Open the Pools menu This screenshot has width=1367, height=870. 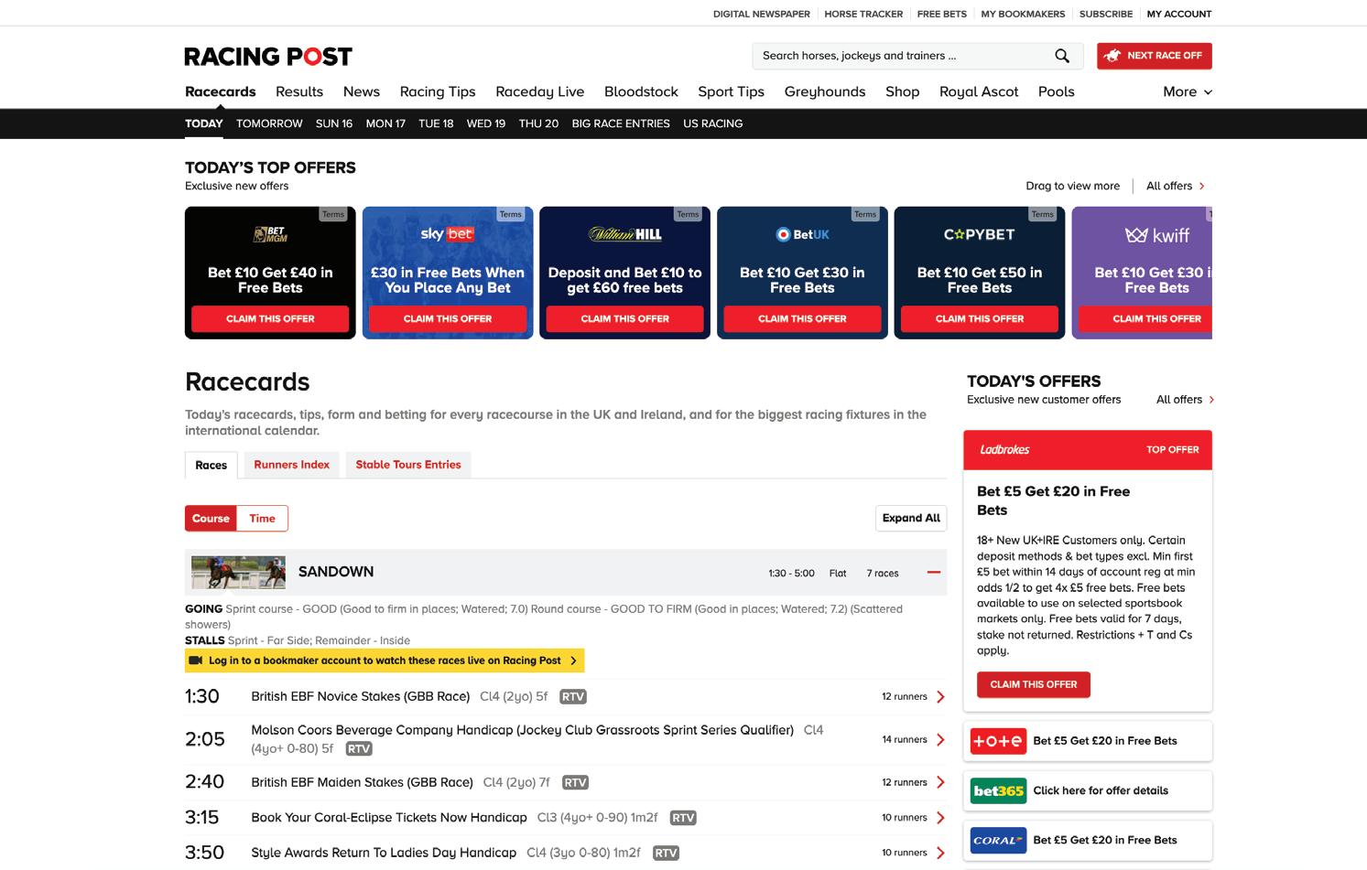(1057, 91)
